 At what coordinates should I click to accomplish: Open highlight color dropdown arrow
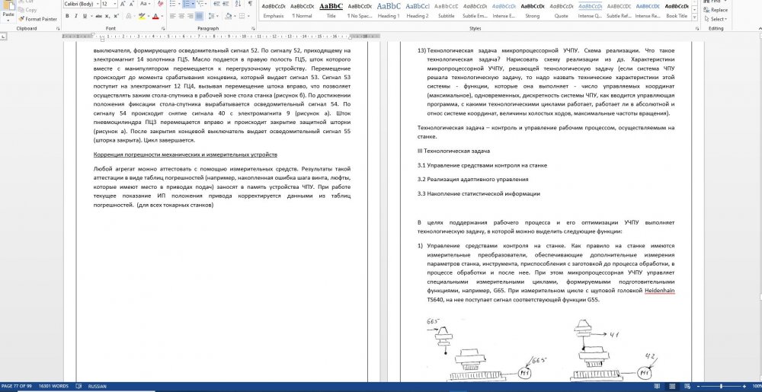[x=147, y=16]
